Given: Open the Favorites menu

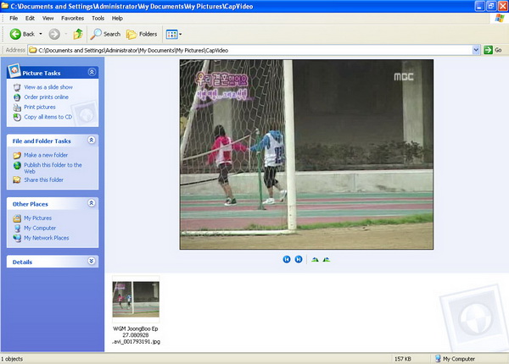Looking at the screenshot, I should [72, 18].
